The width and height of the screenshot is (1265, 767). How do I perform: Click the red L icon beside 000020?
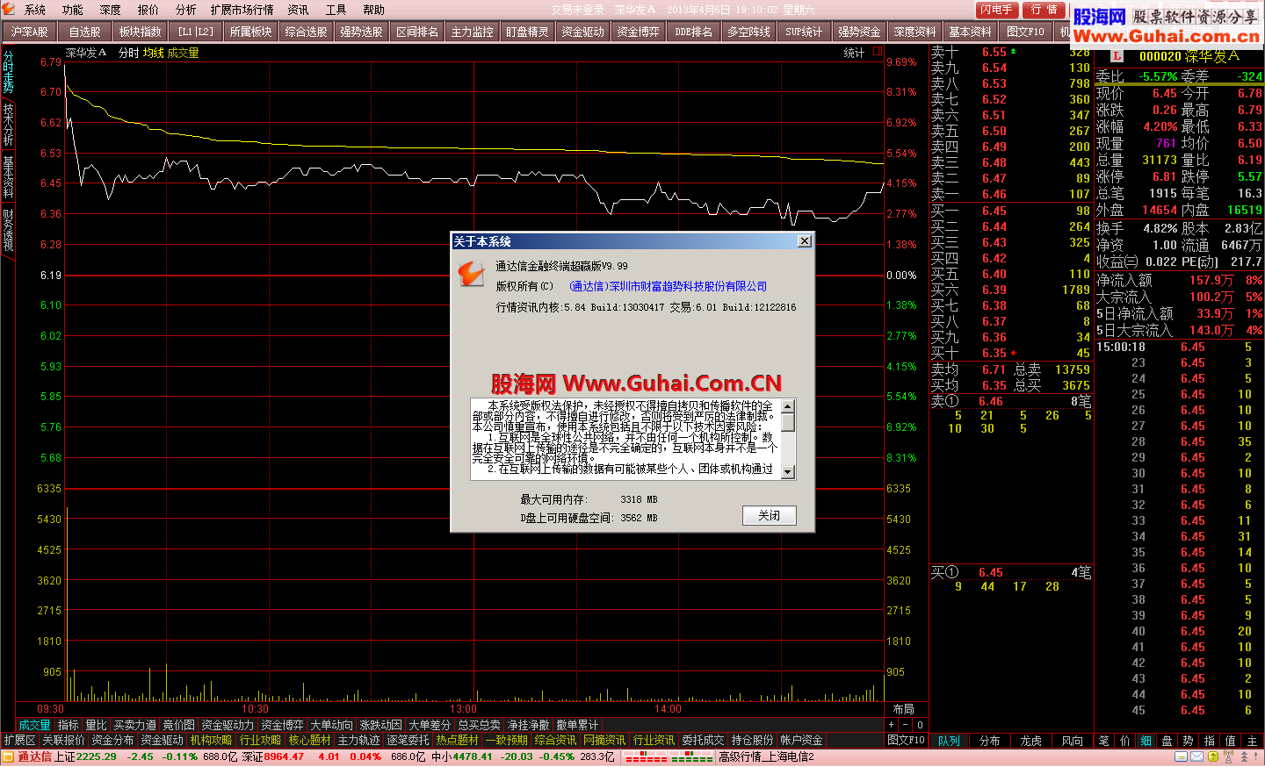pos(1117,56)
